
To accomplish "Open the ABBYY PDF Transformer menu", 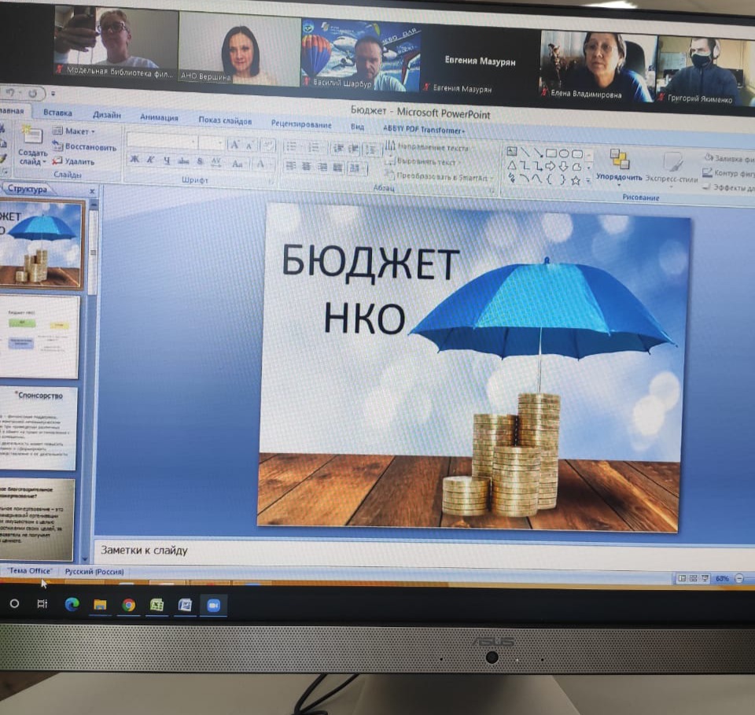I will 424,130.
